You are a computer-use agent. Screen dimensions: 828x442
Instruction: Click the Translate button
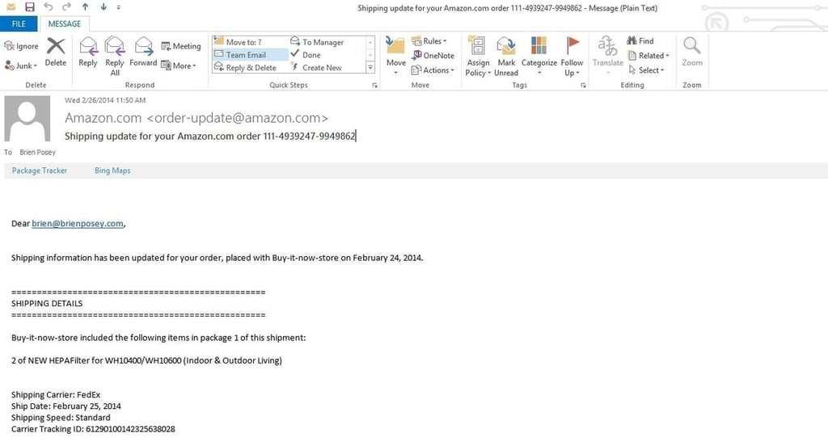point(608,57)
